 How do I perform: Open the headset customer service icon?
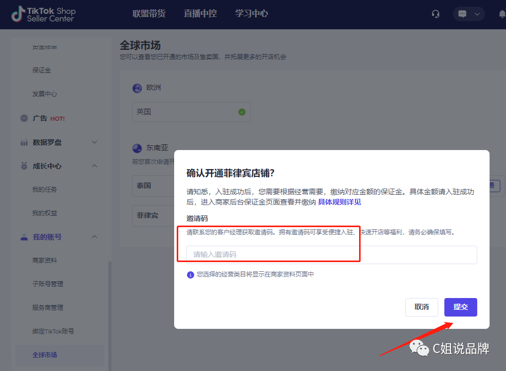(436, 14)
